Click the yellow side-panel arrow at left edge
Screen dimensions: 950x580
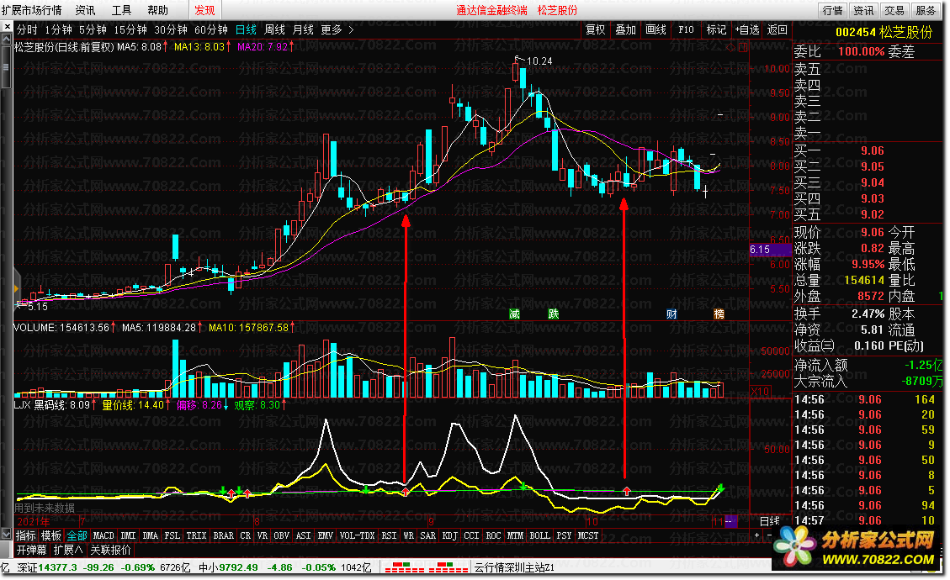pos(16,287)
